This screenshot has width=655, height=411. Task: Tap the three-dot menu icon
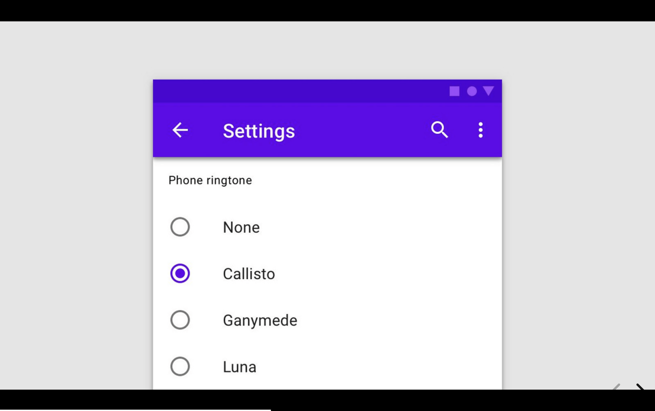480,130
